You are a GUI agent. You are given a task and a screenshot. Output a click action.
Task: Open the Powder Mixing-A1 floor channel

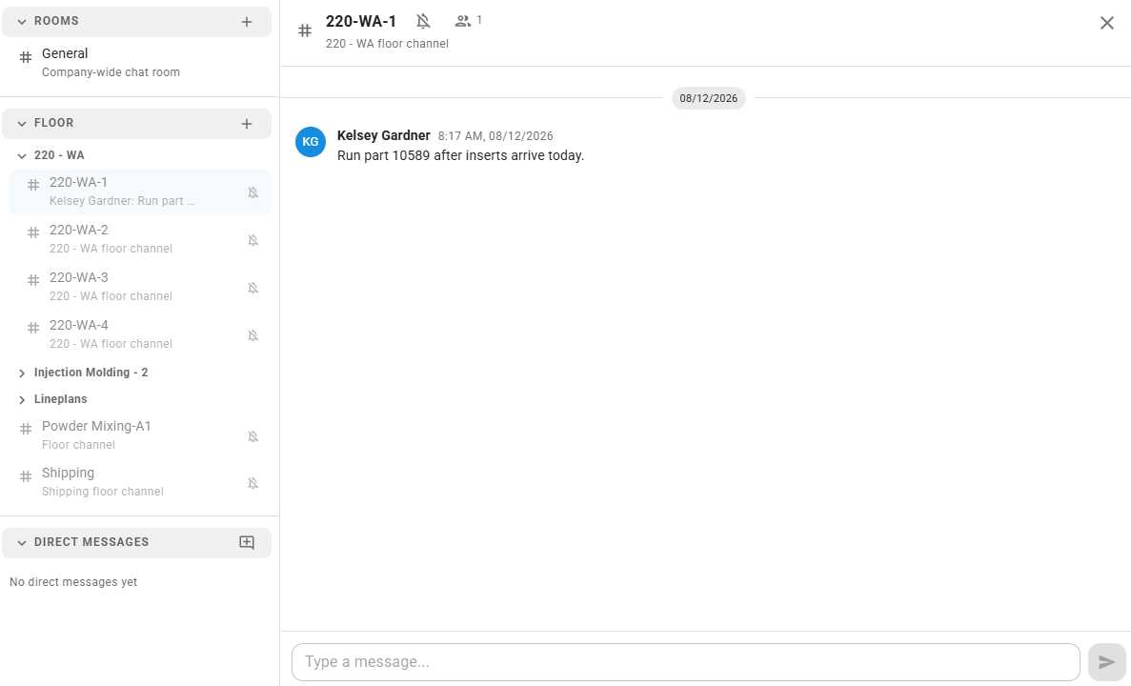tap(136, 435)
